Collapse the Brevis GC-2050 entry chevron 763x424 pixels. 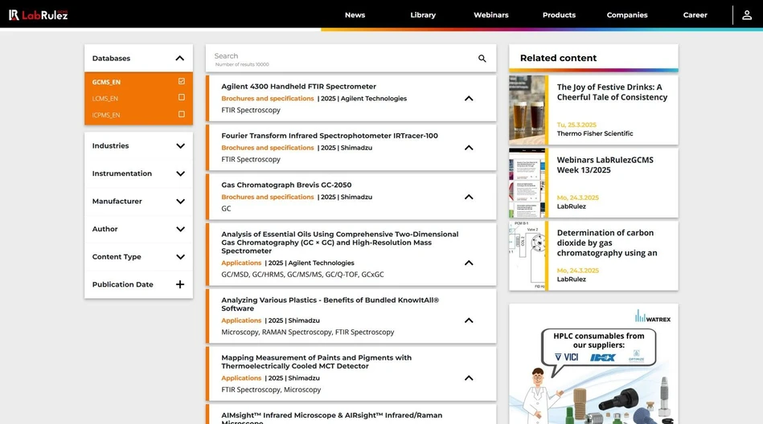pos(469,197)
